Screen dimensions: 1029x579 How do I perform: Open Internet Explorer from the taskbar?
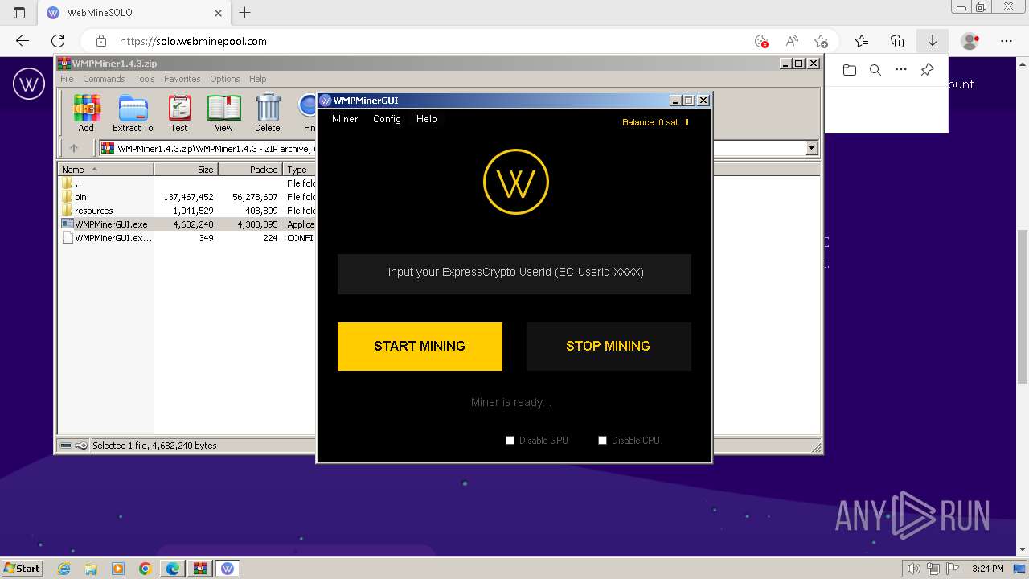[x=64, y=569]
